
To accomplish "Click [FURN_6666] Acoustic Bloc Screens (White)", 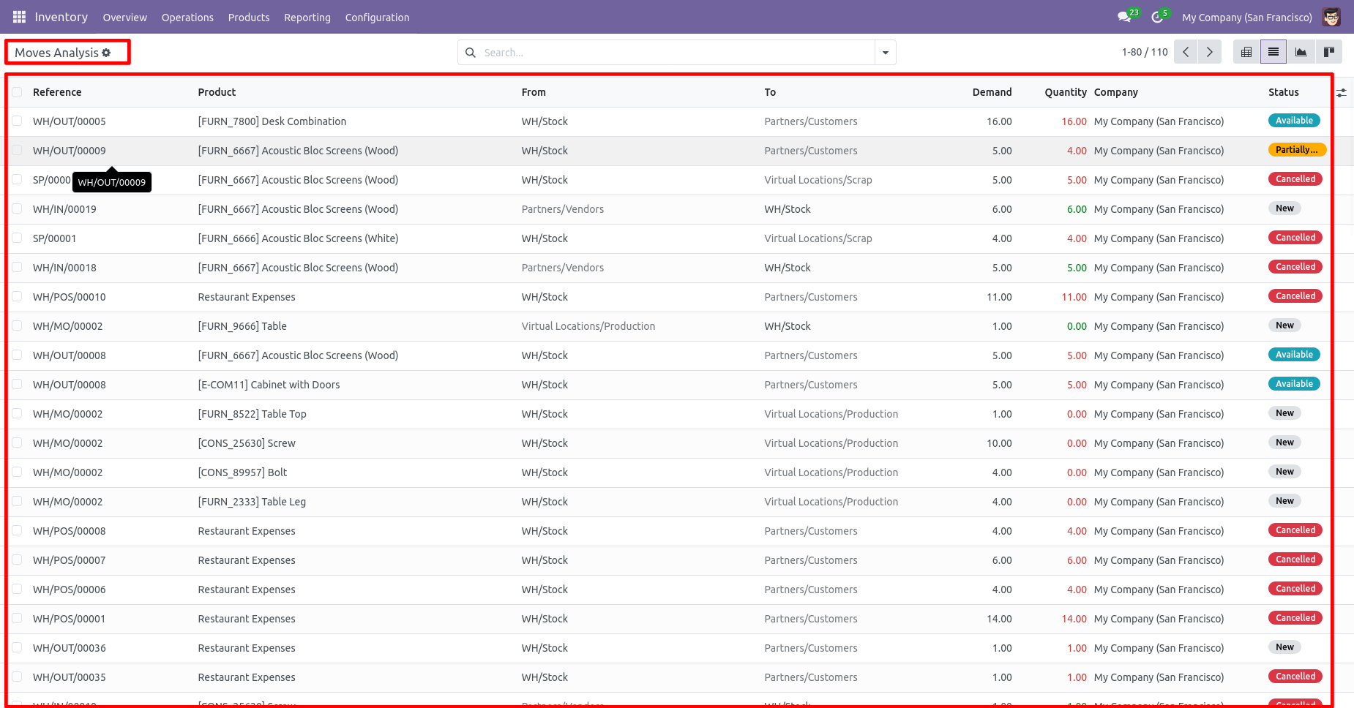I will coord(298,238).
